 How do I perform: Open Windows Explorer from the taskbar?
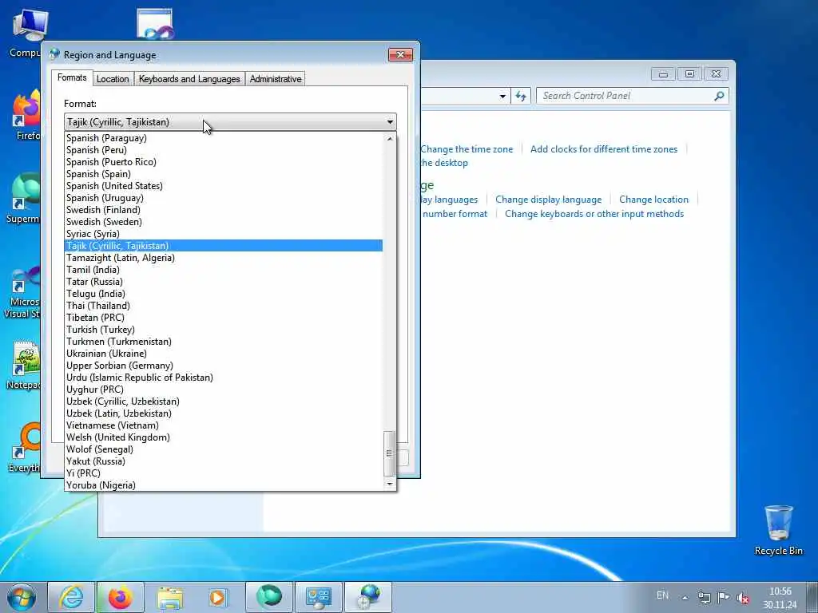(x=170, y=597)
